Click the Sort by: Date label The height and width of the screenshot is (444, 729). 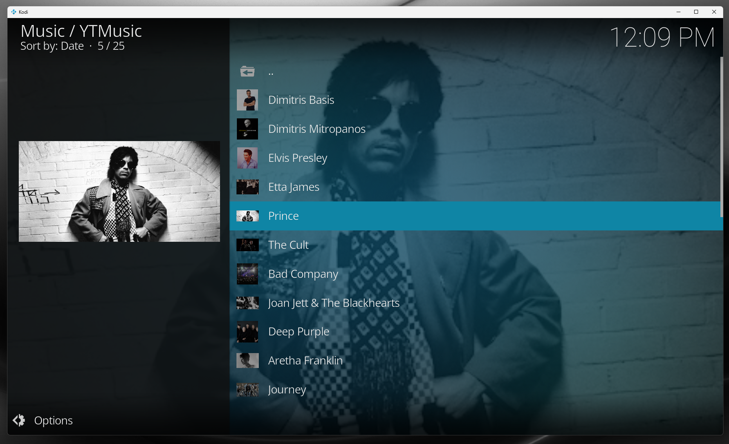pyautogui.click(x=52, y=46)
